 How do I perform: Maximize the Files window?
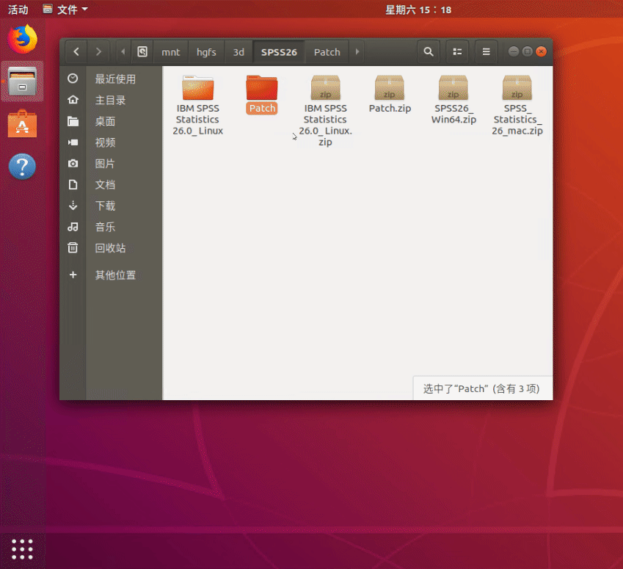pyautogui.click(x=528, y=51)
